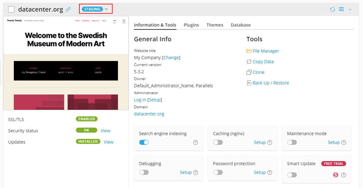
Task: Open the File Manager link
Action: (266, 51)
